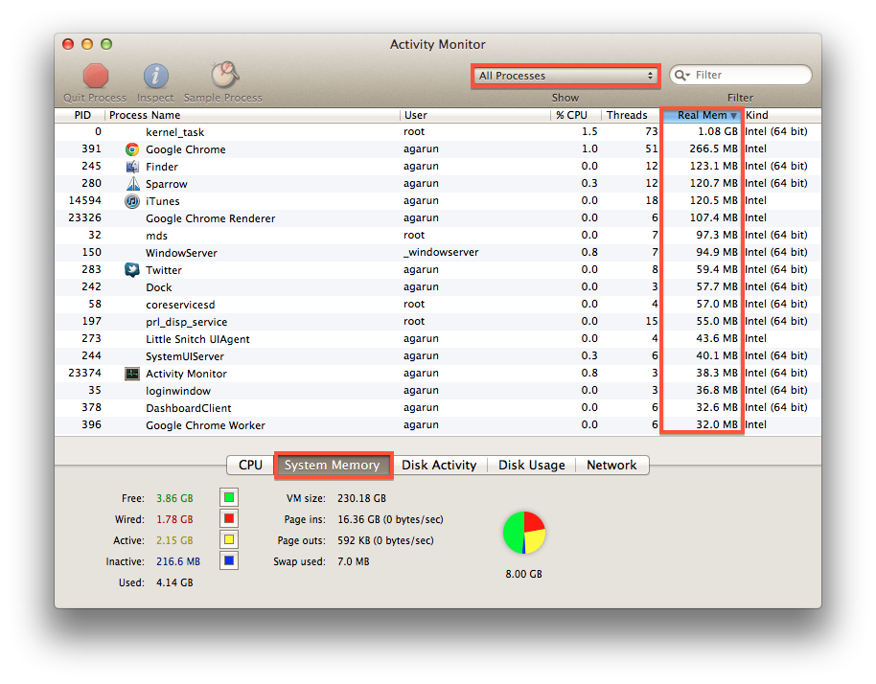
Task: Click PID 14594 cell
Action: coord(85,200)
